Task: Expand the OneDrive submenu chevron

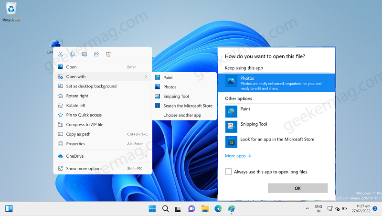Action: [146, 156]
